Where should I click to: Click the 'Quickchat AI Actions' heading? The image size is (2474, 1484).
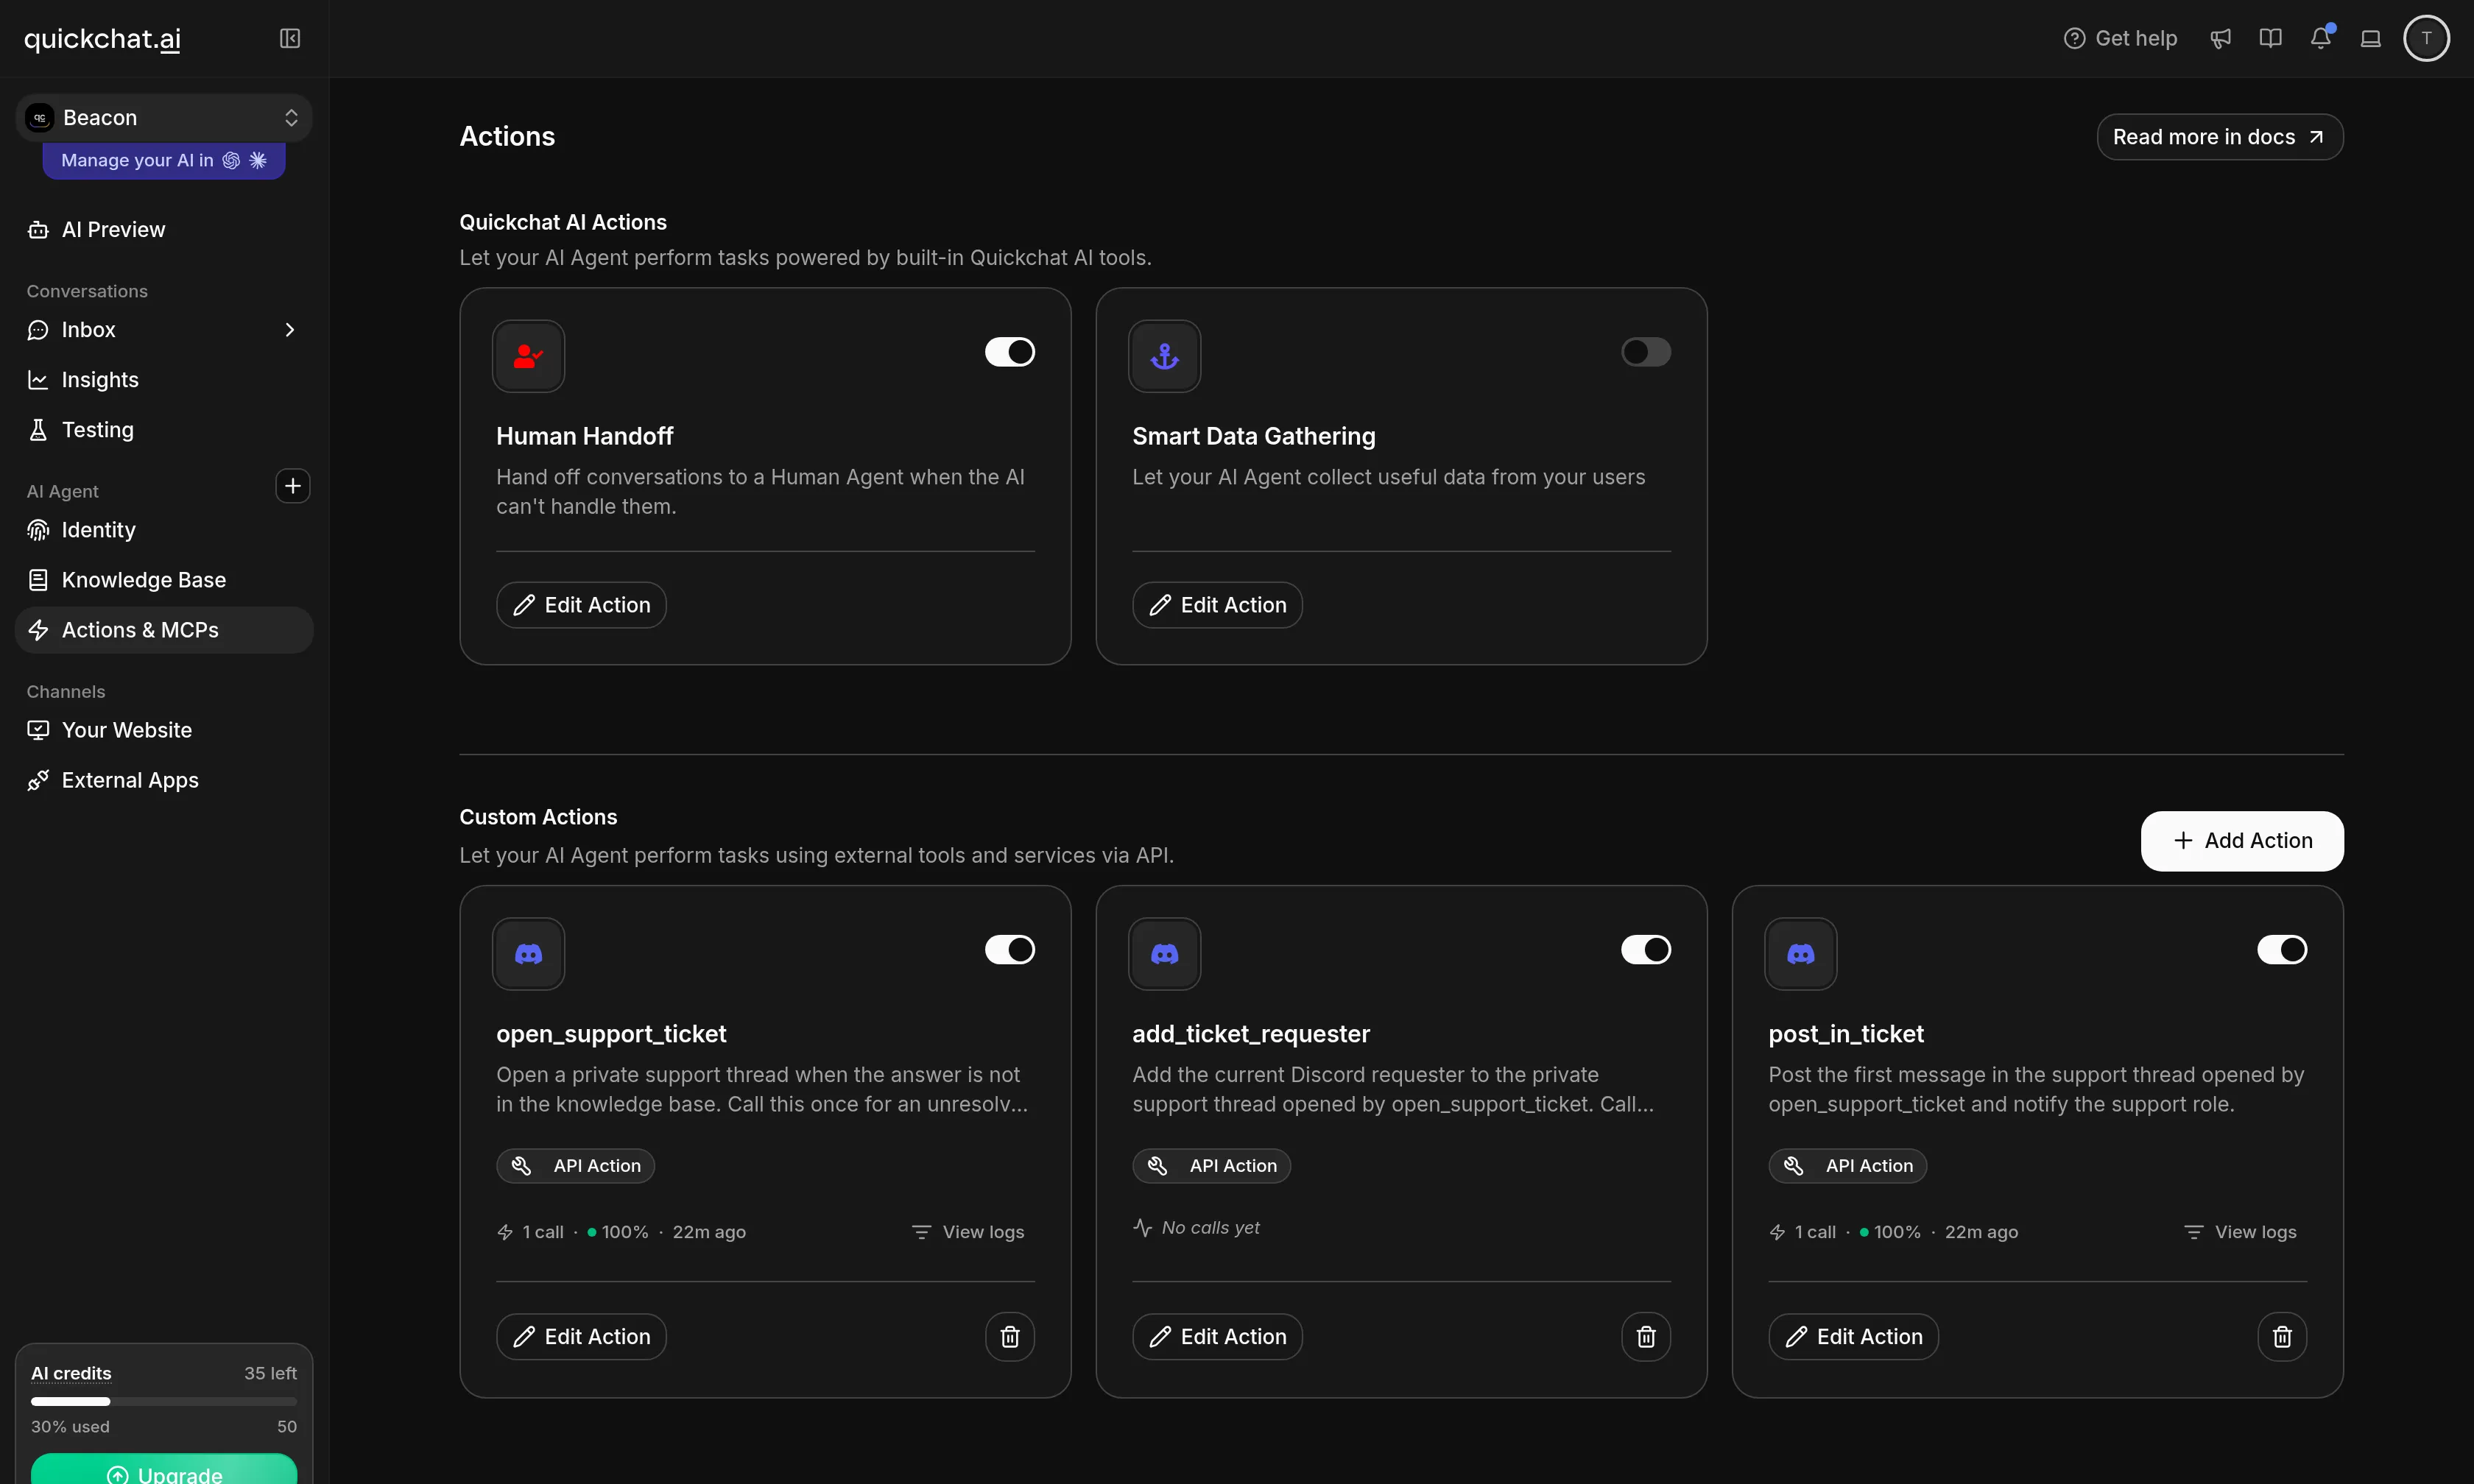pyautogui.click(x=563, y=222)
